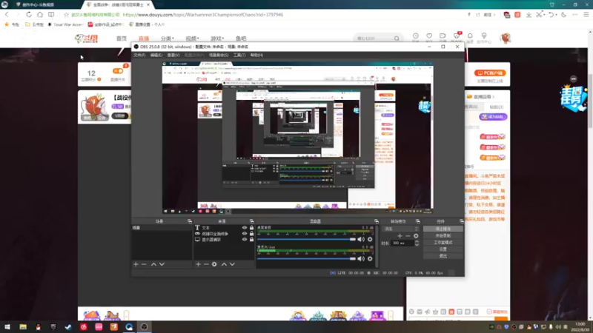Toggle visibility of the display capture source

tap(245, 239)
